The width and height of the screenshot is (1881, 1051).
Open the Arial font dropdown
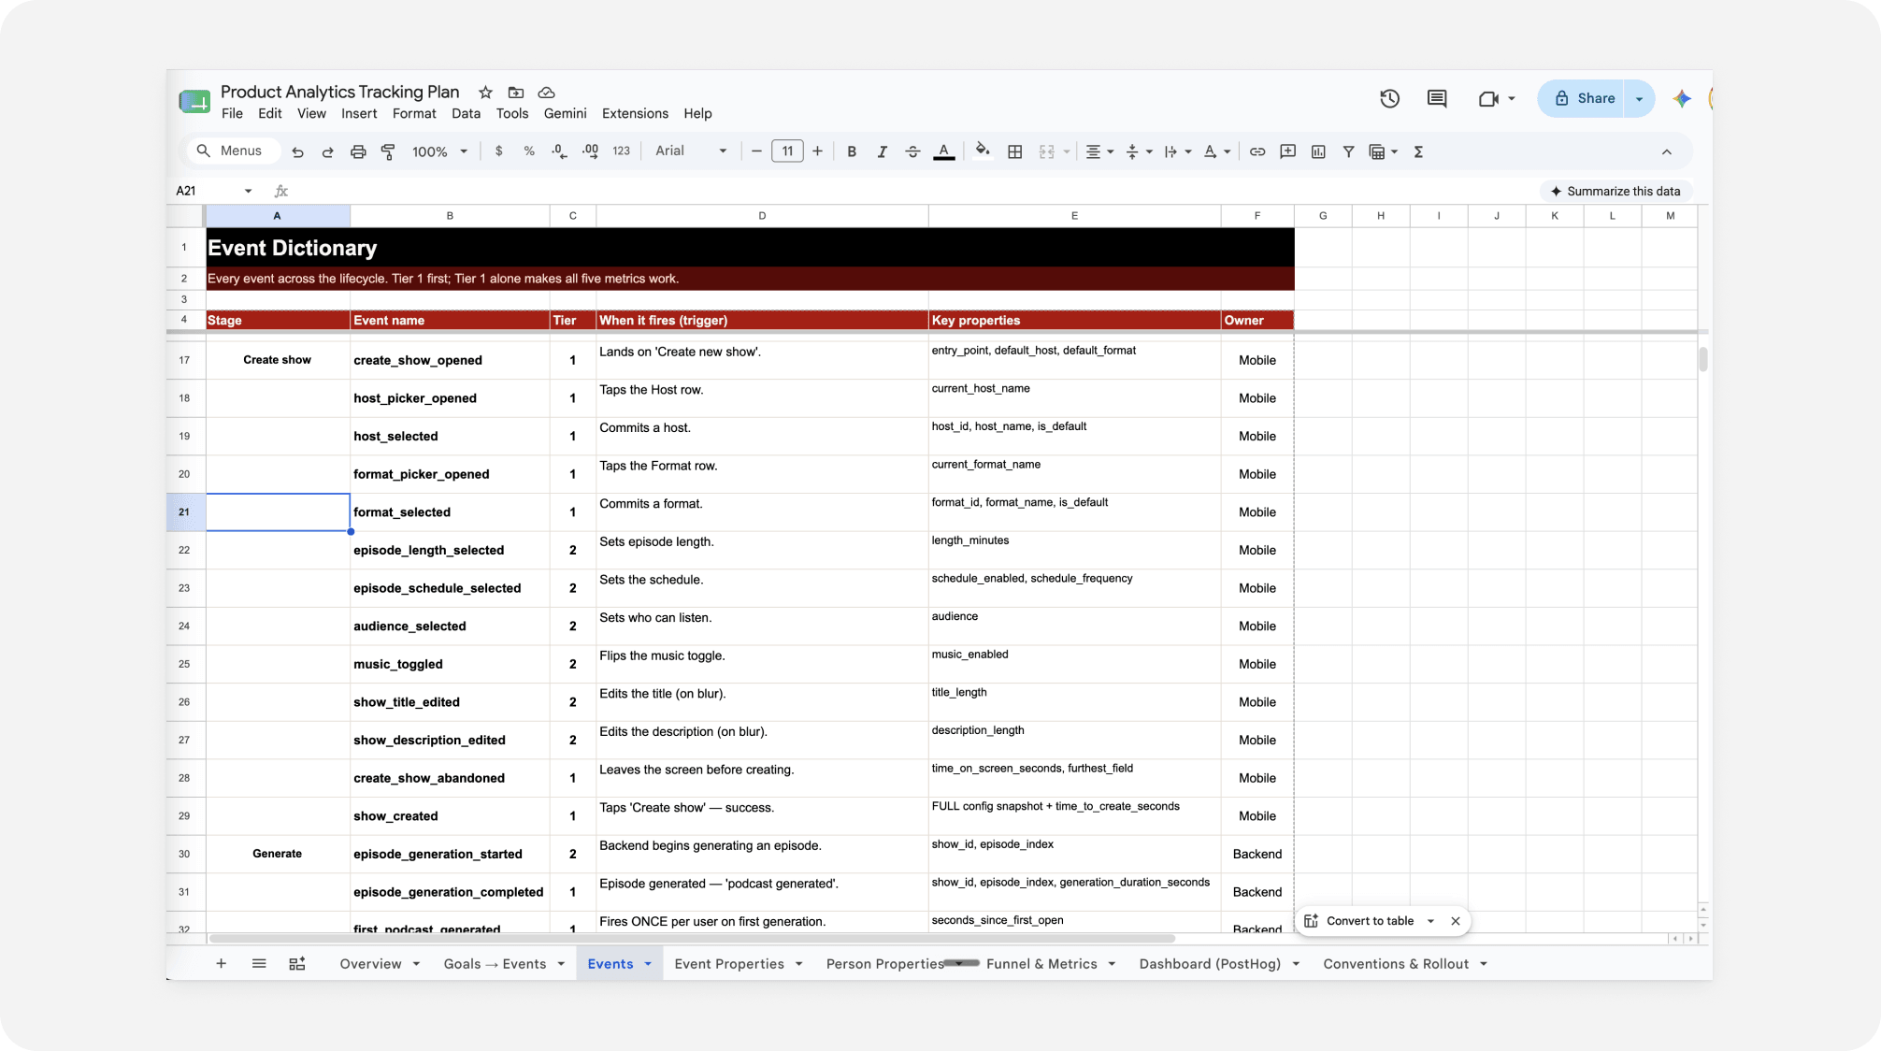tap(691, 151)
